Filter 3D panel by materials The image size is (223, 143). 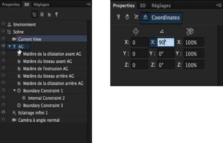pyautogui.click(x=49, y=14)
